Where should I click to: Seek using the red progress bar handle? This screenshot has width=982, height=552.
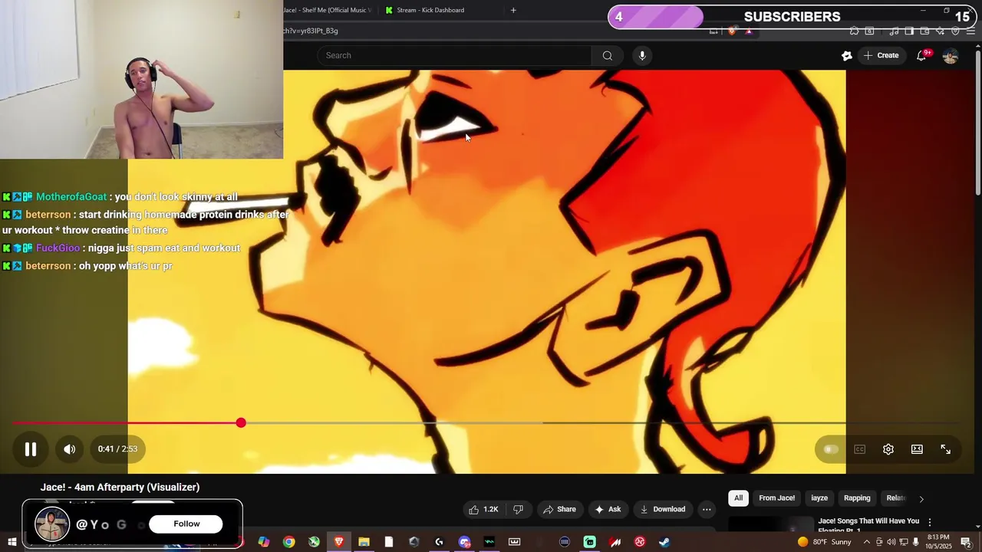pos(241,422)
